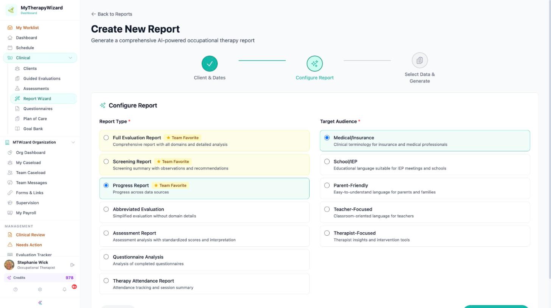Click the Schedule calendar icon
551x308 pixels.
point(10,48)
